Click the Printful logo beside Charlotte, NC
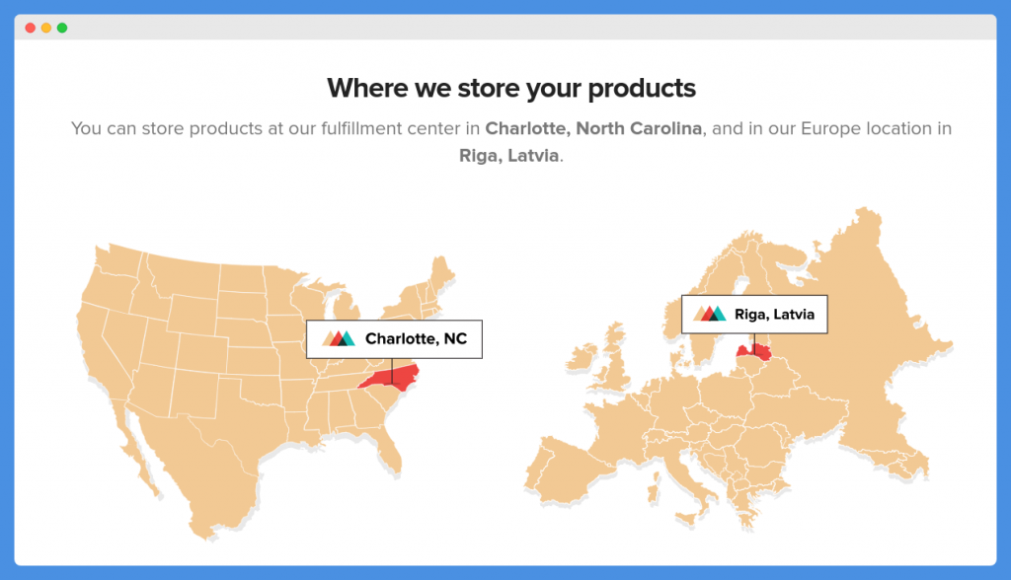 [339, 338]
